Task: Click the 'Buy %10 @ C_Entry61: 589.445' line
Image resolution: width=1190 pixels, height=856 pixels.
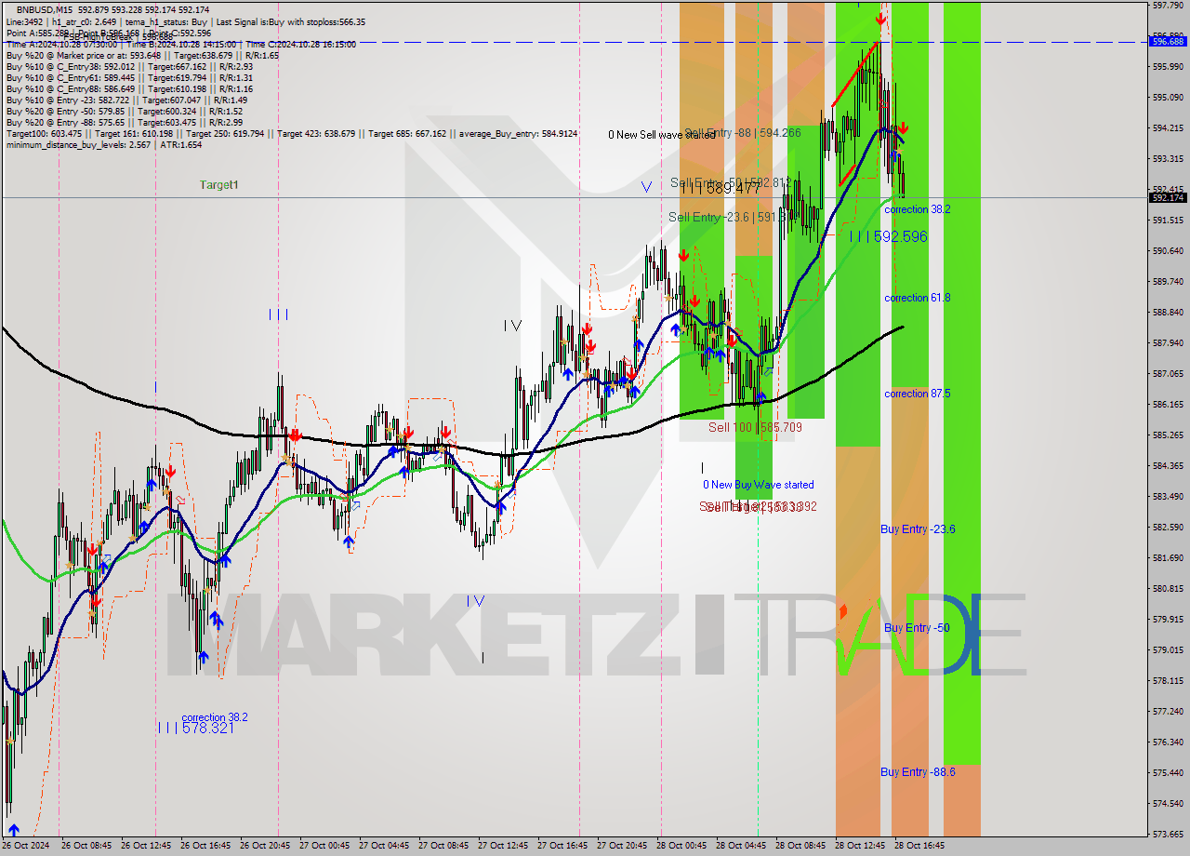Action: (x=129, y=77)
